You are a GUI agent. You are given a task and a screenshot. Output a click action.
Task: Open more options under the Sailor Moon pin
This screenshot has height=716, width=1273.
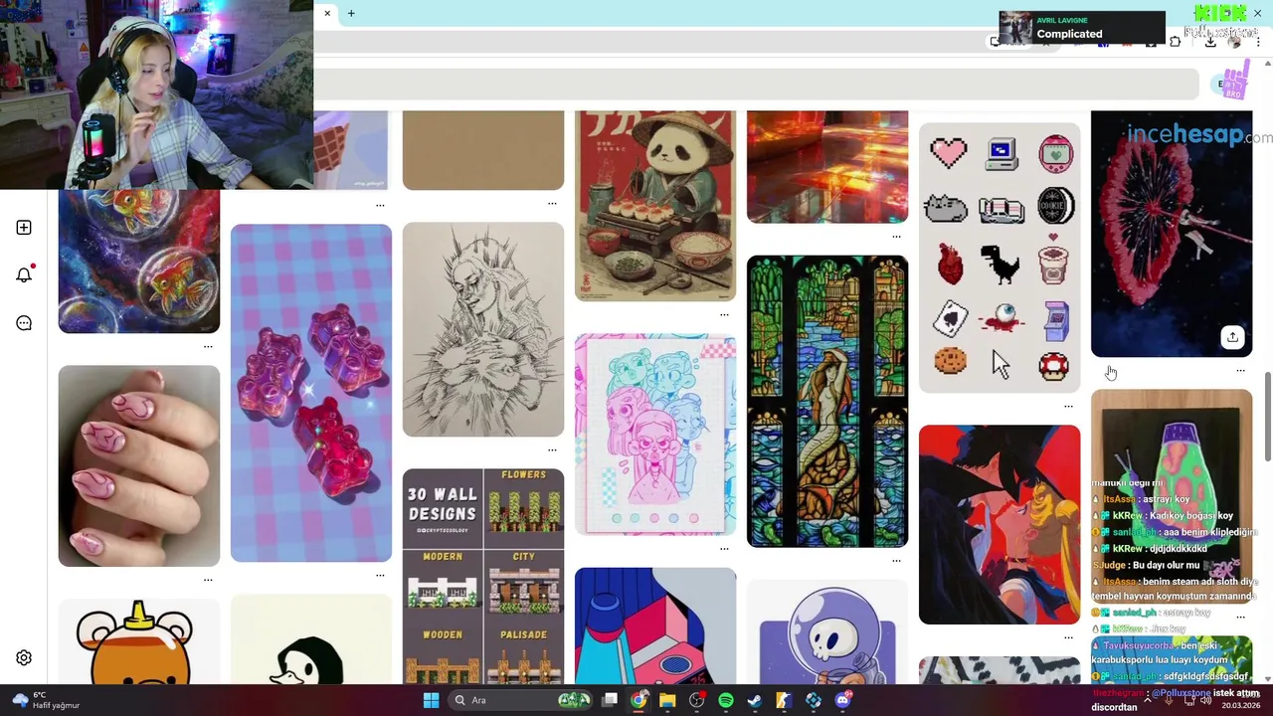1069,637
